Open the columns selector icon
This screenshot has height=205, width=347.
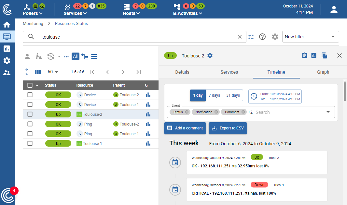(37, 72)
